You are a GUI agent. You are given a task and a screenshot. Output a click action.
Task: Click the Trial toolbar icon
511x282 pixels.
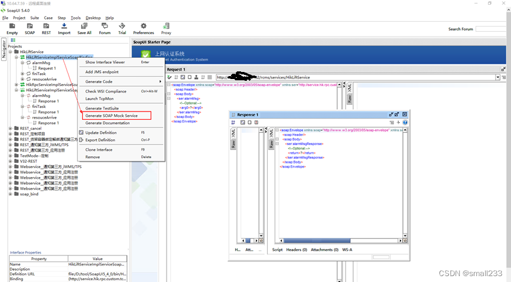[x=122, y=26]
